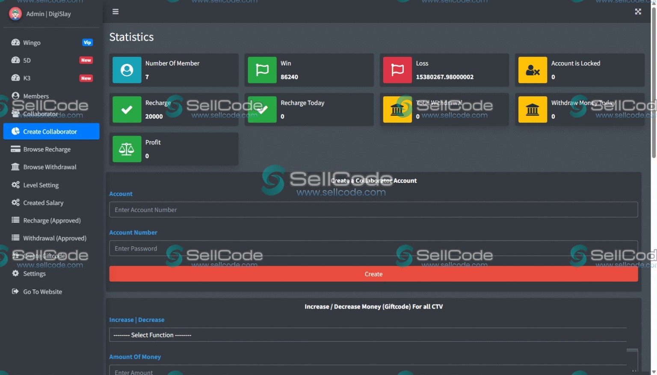Click the Statistics heading
657x375 pixels.
pyautogui.click(x=131, y=37)
